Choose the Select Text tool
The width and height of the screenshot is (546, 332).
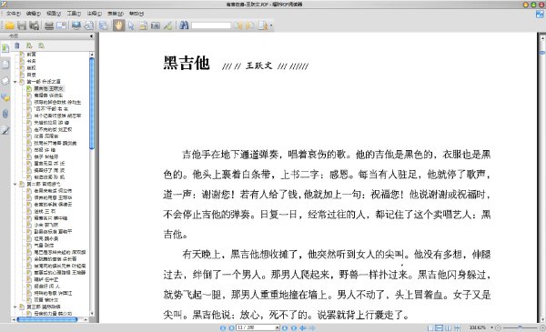[x=143, y=25]
